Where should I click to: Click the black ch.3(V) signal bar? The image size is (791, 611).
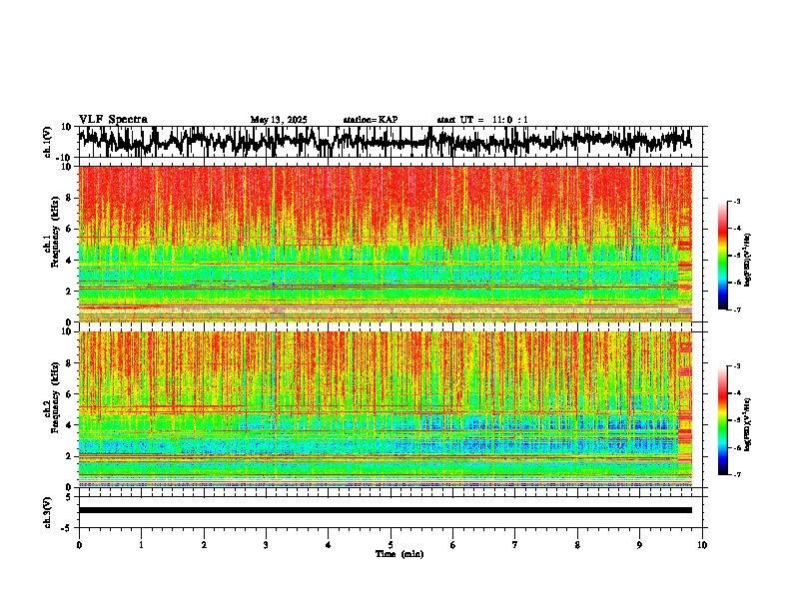[386, 510]
